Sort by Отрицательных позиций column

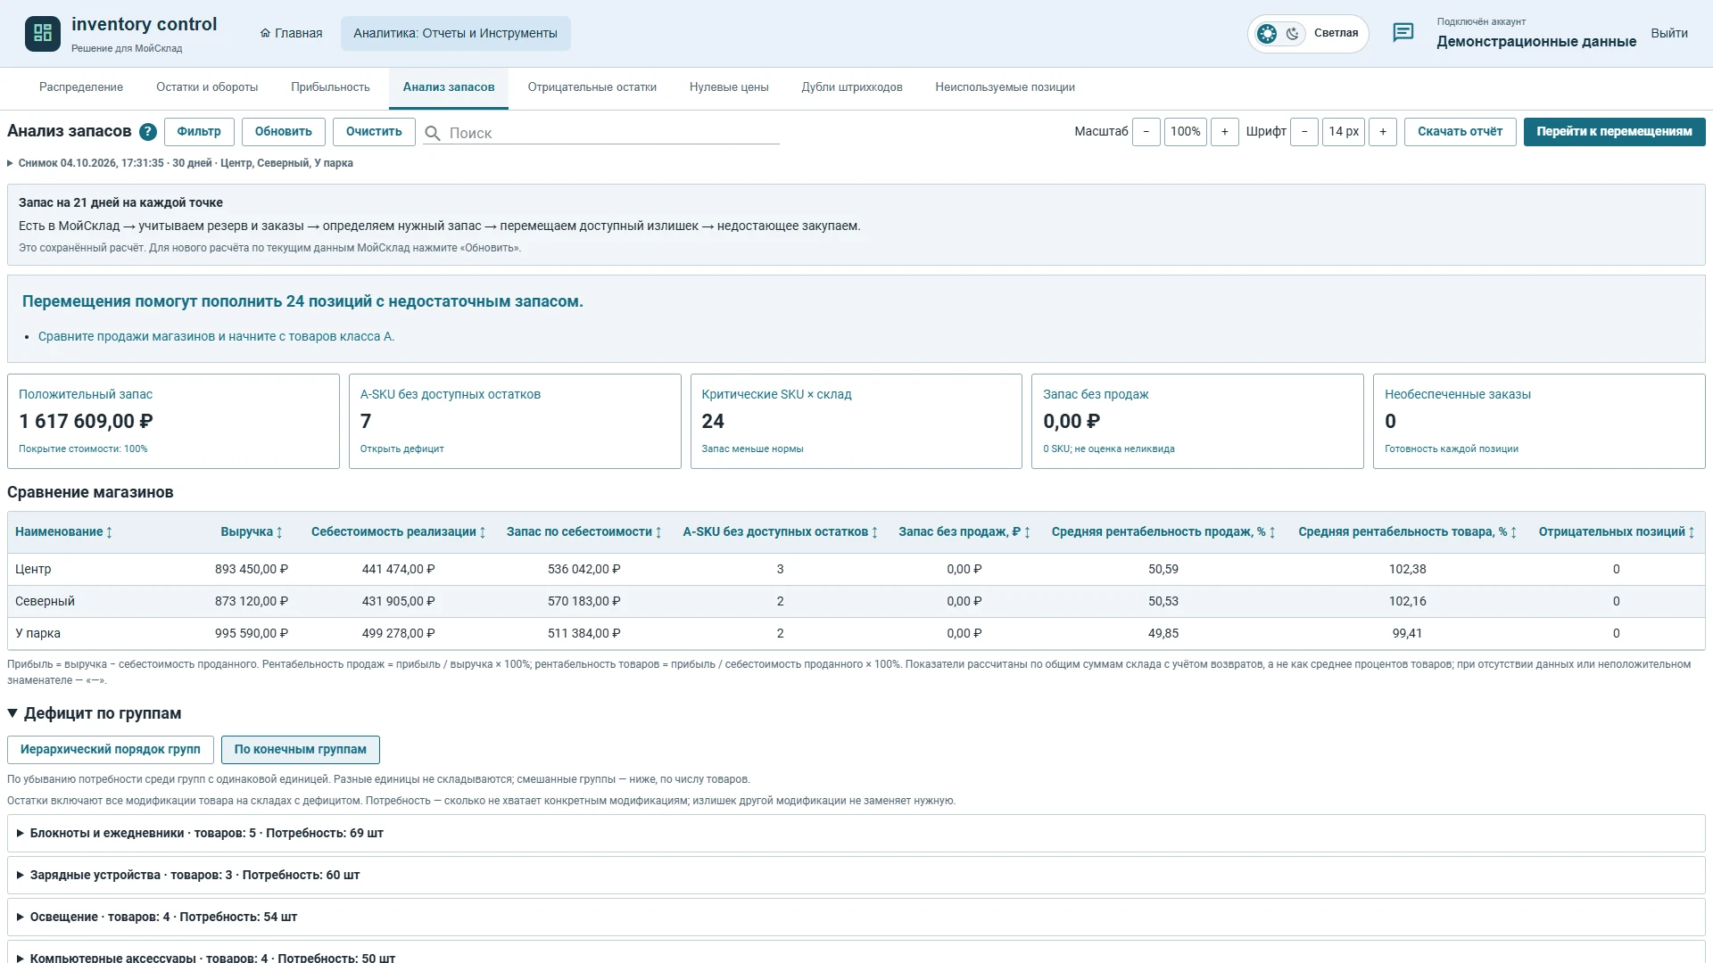coord(1616,532)
